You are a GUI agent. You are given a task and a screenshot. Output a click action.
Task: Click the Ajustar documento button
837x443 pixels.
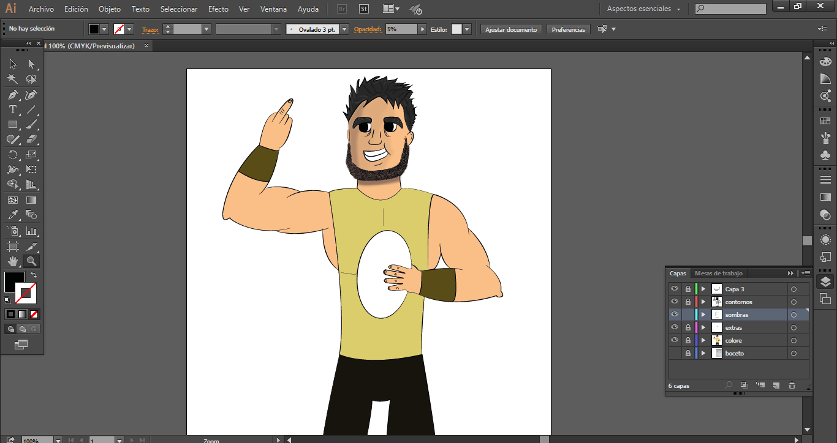click(x=510, y=29)
